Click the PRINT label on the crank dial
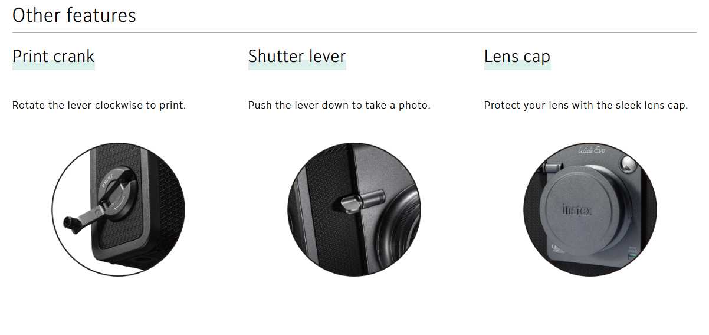The image size is (709, 335). click(x=107, y=179)
